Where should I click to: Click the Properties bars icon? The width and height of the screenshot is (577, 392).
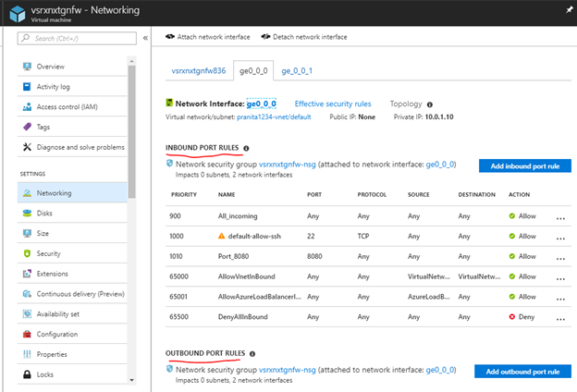27,354
